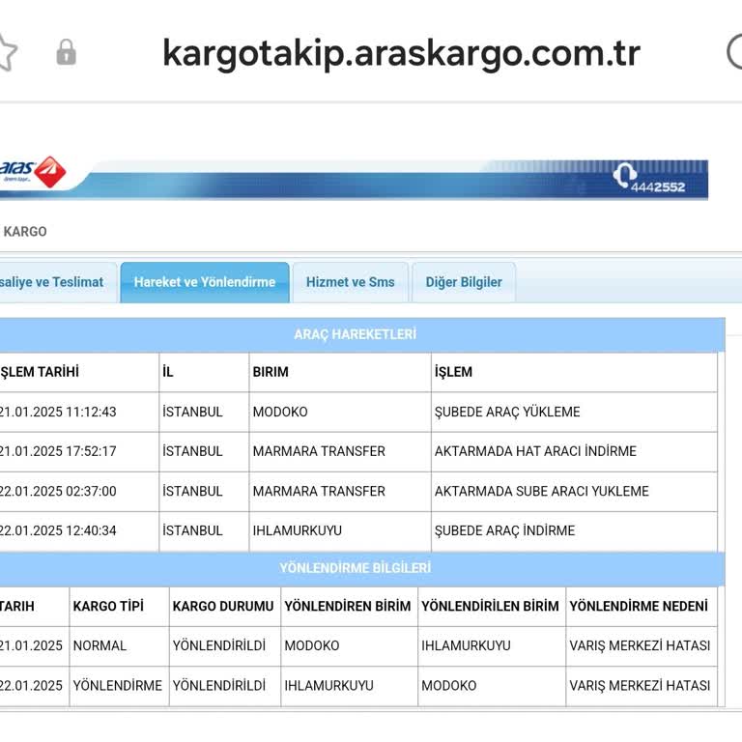
Task: Tap the padlock security icon next to the URL
Action: click(66, 52)
